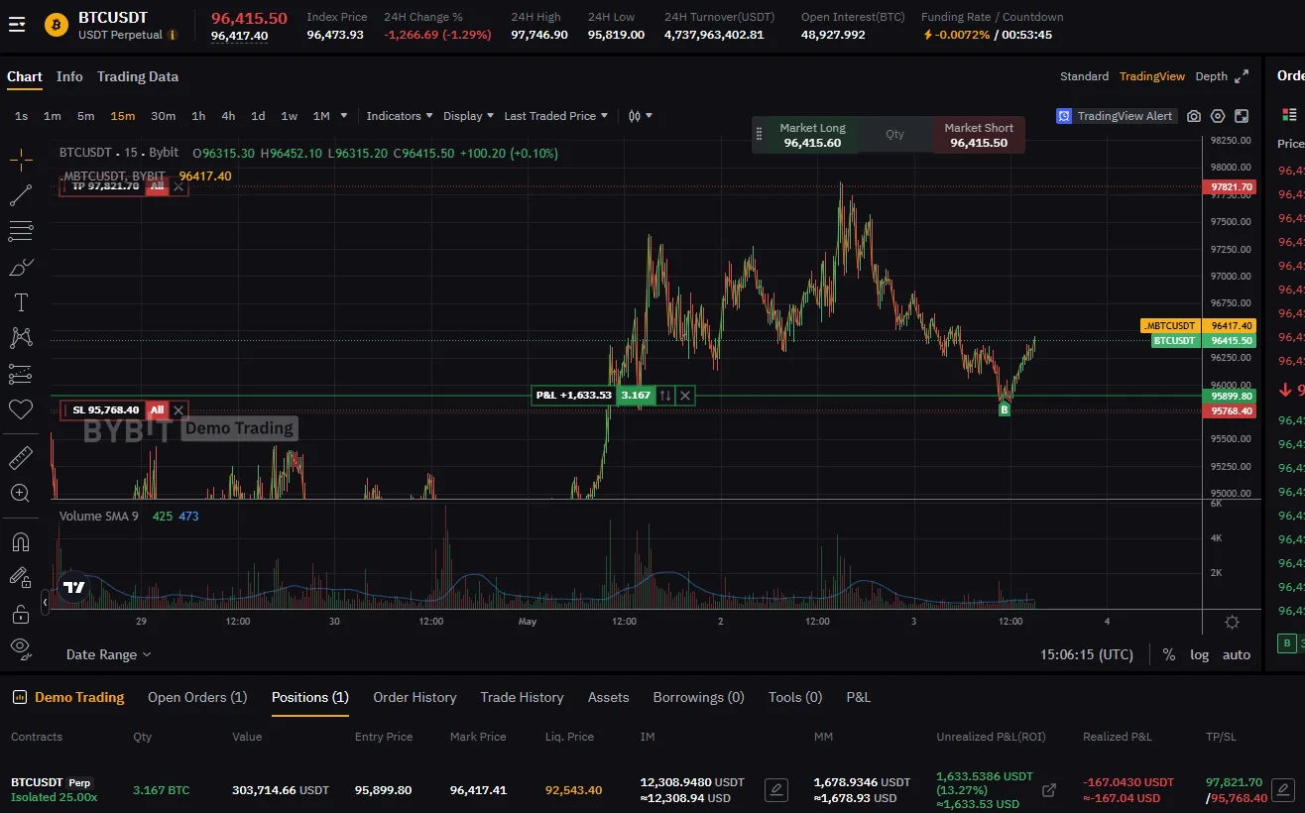Select the 4h timeframe button
Viewport: 1305px width, 813px height.
pos(228,116)
